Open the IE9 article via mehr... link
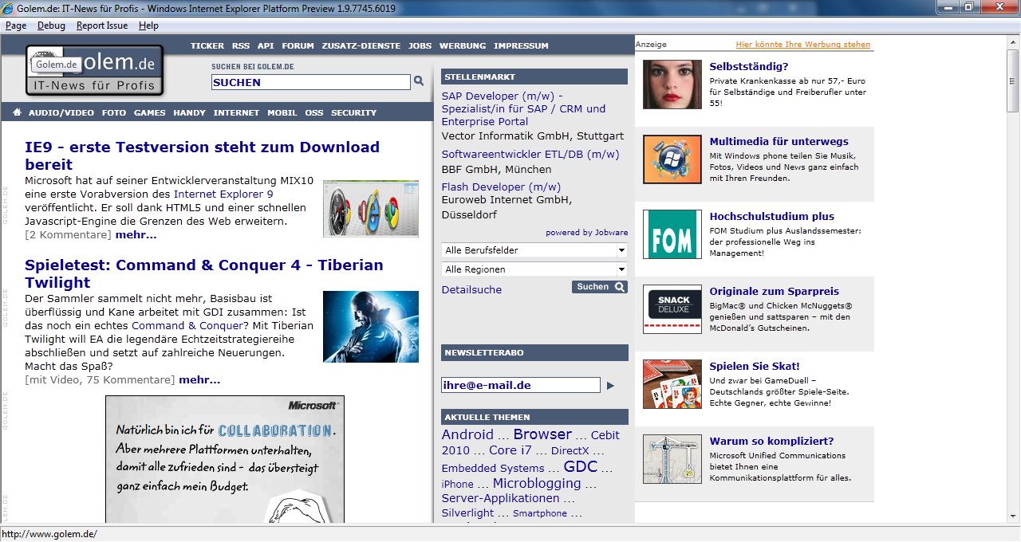 coord(136,234)
